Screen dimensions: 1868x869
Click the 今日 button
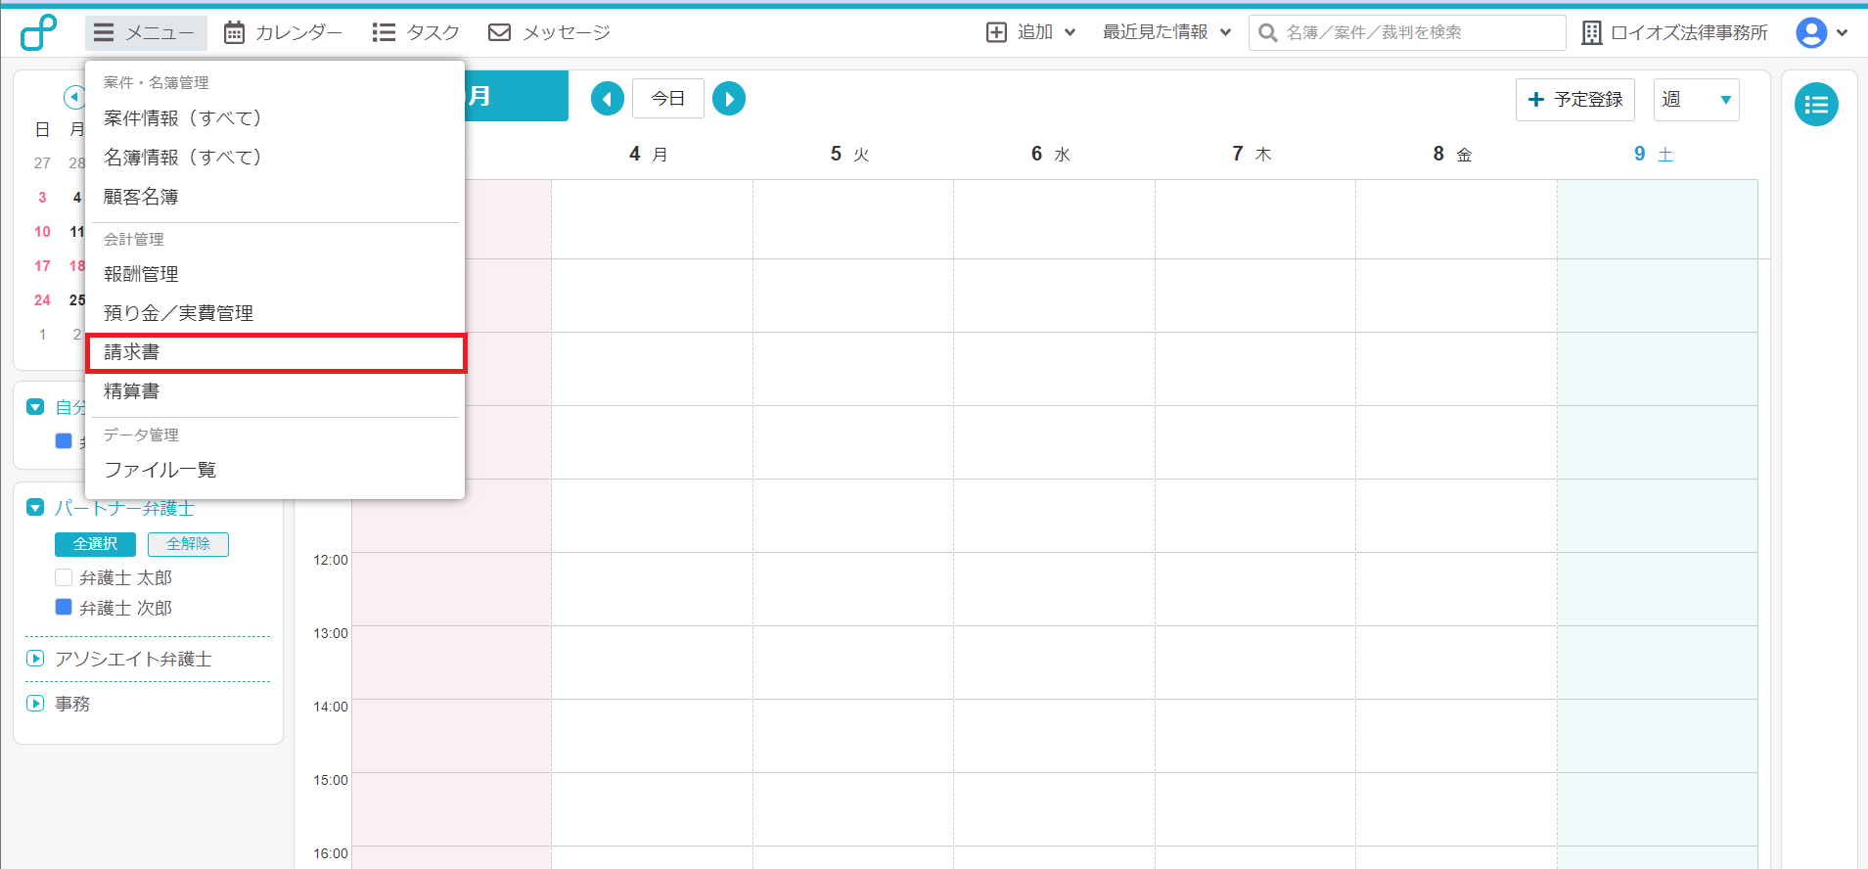667,99
